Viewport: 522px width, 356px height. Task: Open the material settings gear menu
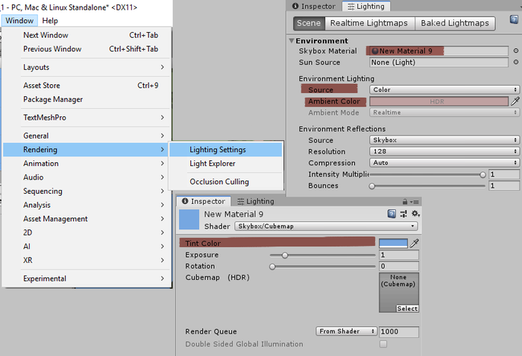pos(415,214)
